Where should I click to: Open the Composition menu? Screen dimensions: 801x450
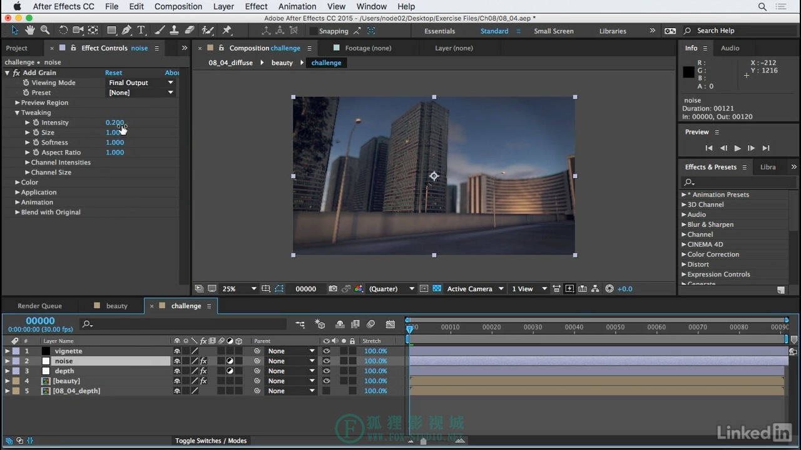pyautogui.click(x=178, y=6)
